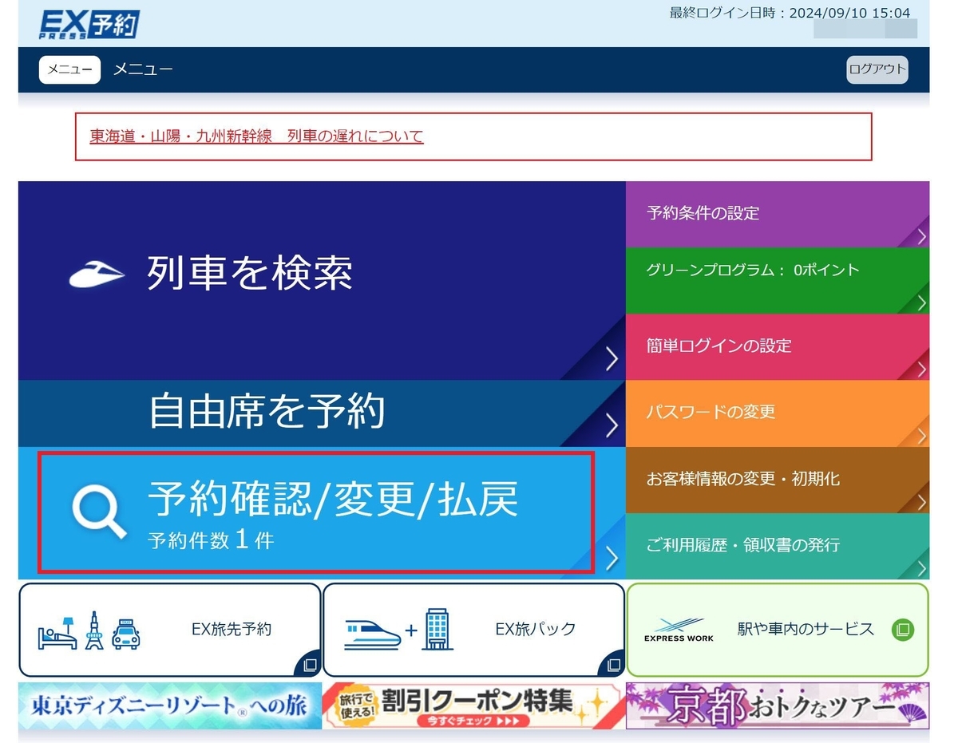Viewport: 958px width, 743px height.
Task: Click the EX予約 logo
Action: [x=89, y=24]
